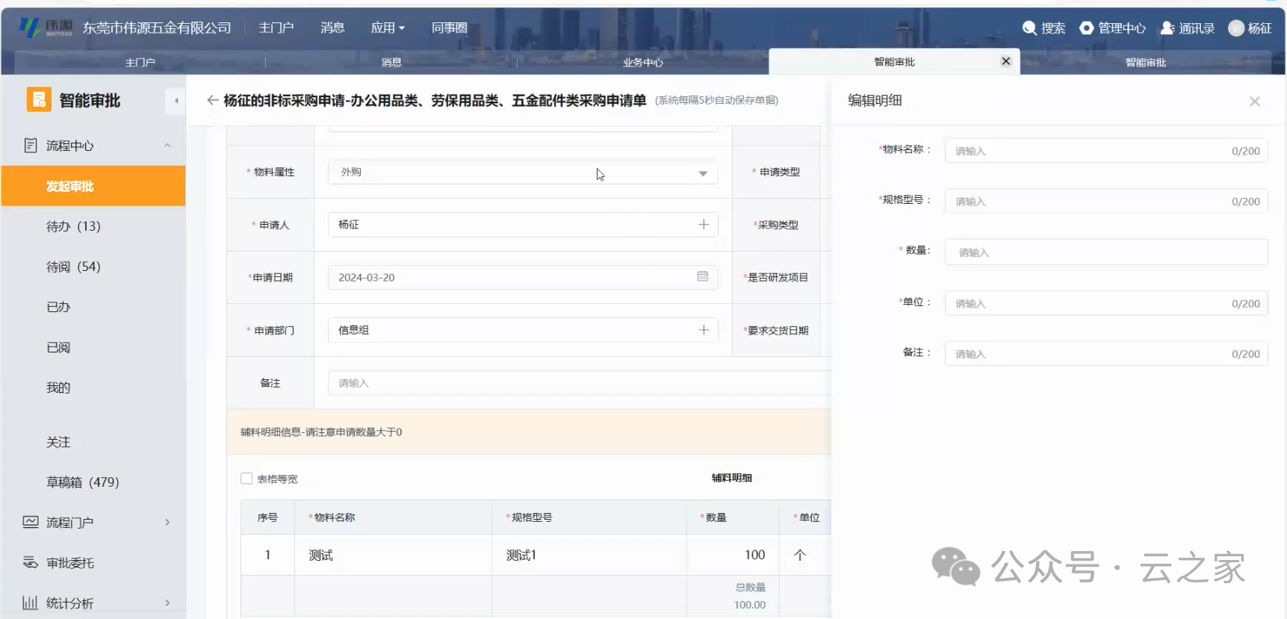Expand the 流程门户 chevron
The height and width of the screenshot is (619, 1287).
(x=167, y=522)
